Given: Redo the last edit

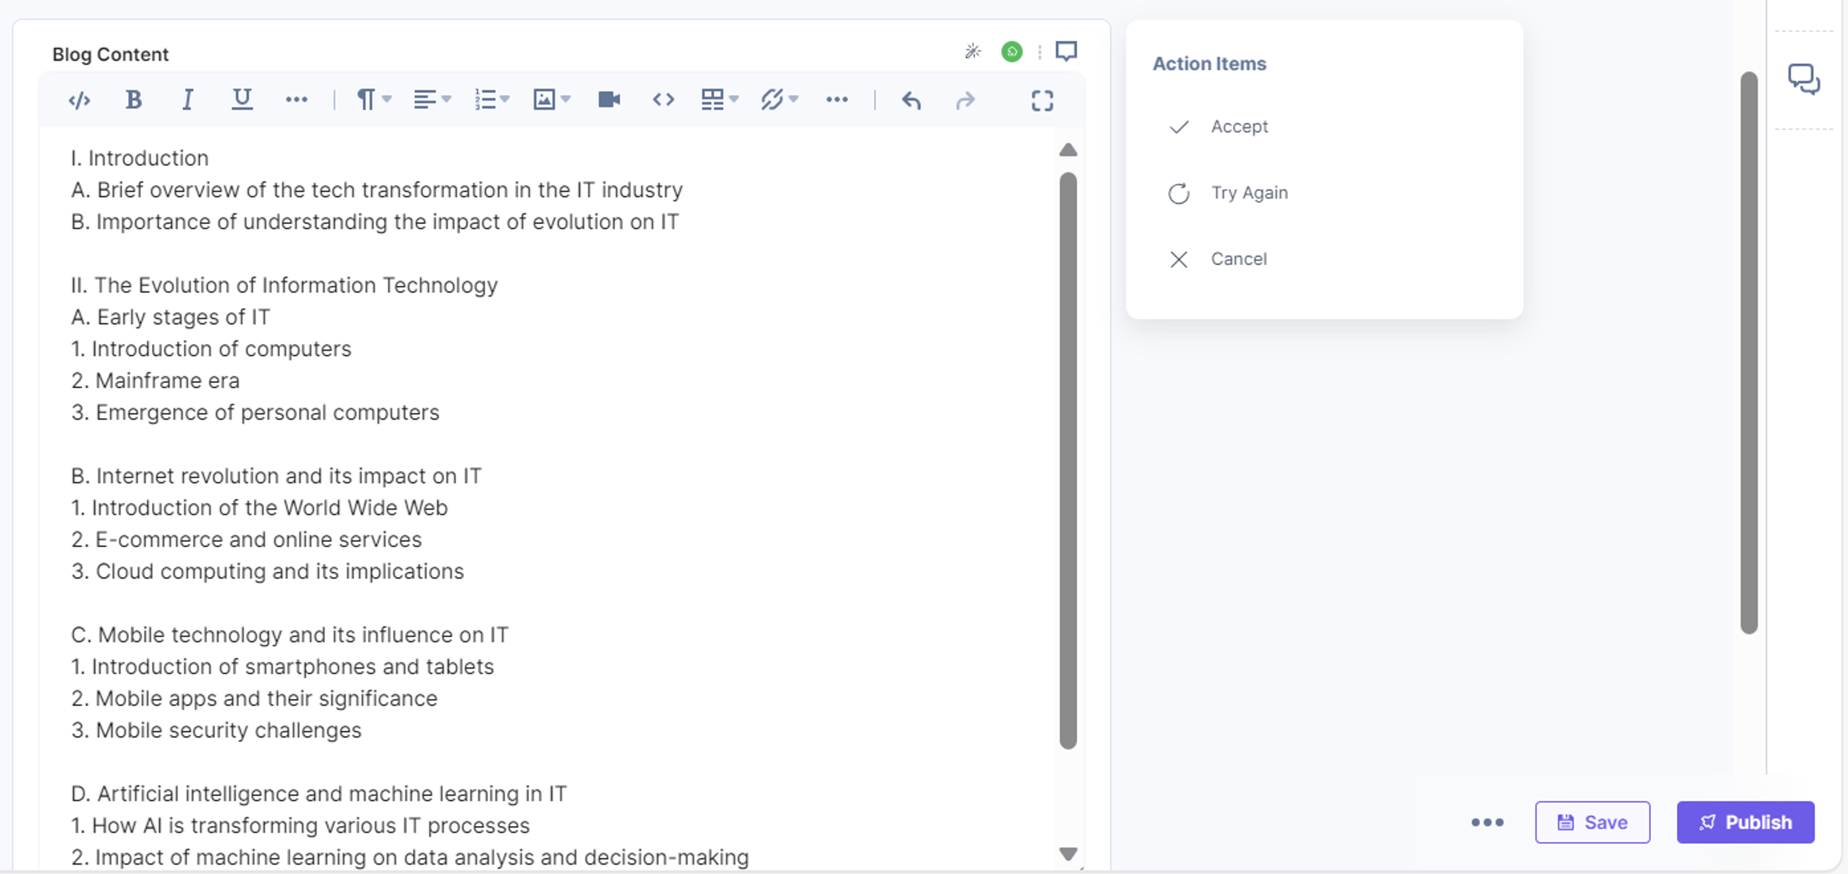Looking at the screenshot, I should [965, 101].
